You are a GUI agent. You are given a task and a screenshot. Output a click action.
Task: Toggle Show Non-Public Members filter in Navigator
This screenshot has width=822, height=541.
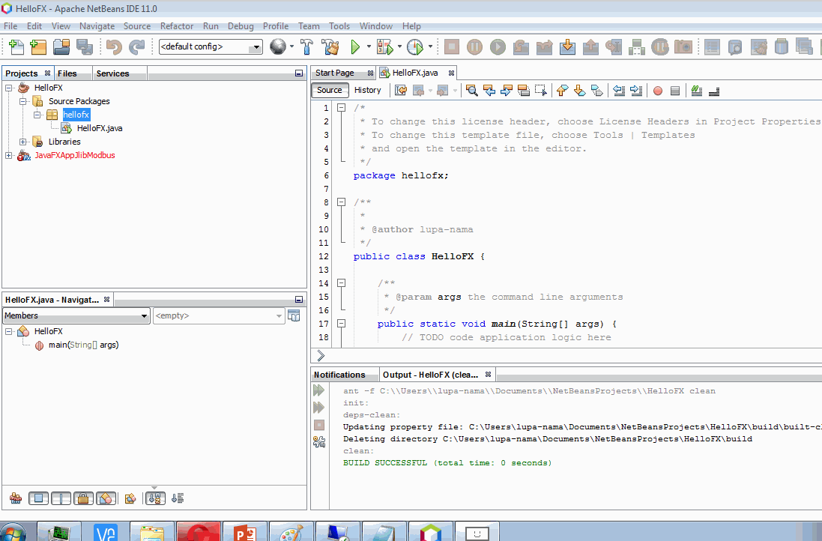[x=83, y=498]
